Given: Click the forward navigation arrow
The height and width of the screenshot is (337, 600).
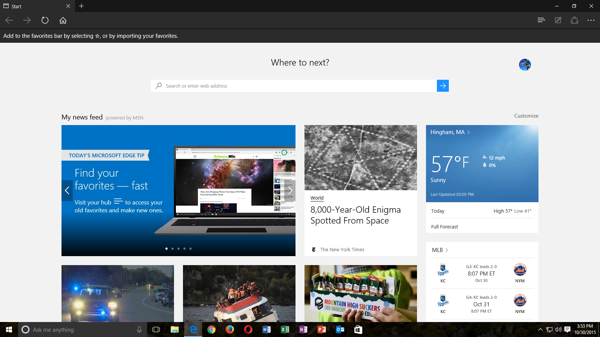Looking at the screenshot, I should click(x=27, y=20).
